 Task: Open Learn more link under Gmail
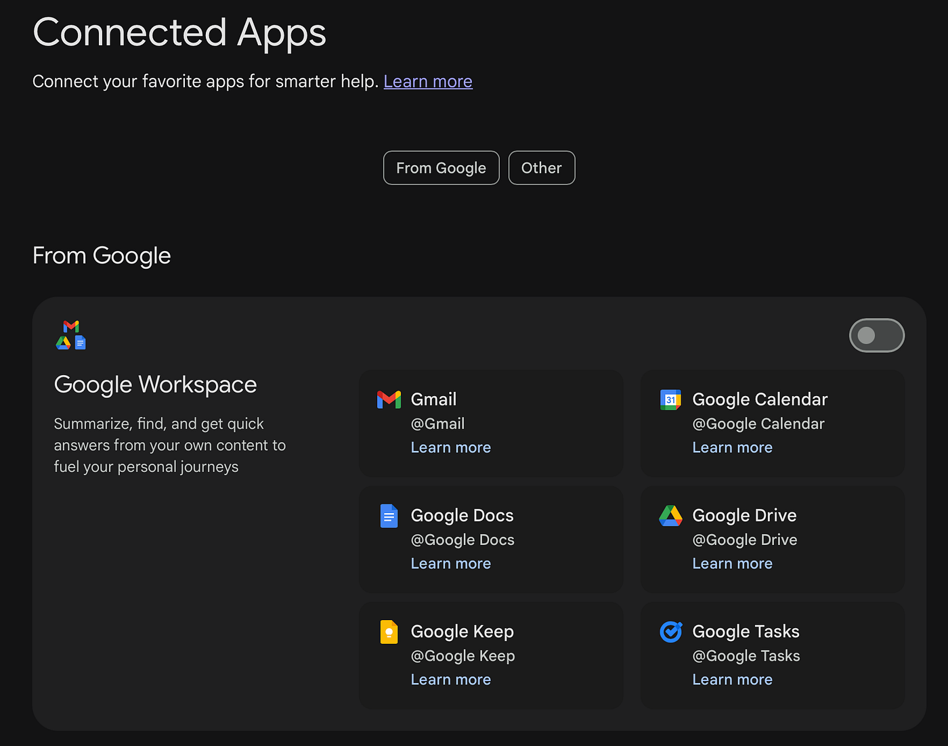click(451, 447)
